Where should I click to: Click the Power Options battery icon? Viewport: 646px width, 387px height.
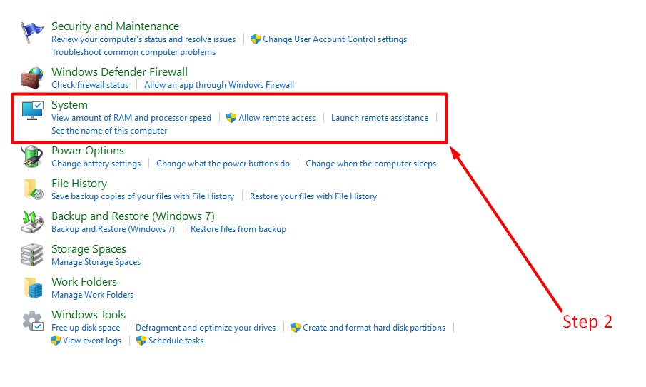(31, 156)
